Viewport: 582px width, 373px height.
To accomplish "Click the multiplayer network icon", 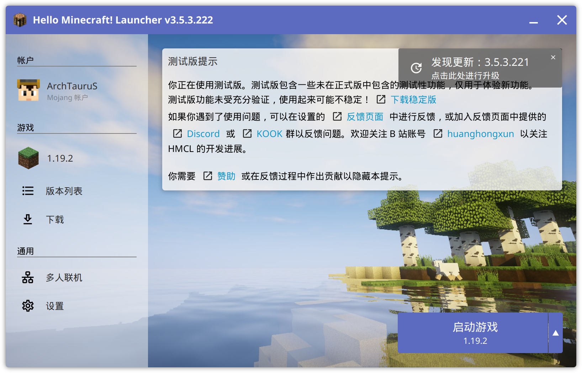I will pyautogui.click(x=28, y=277).
